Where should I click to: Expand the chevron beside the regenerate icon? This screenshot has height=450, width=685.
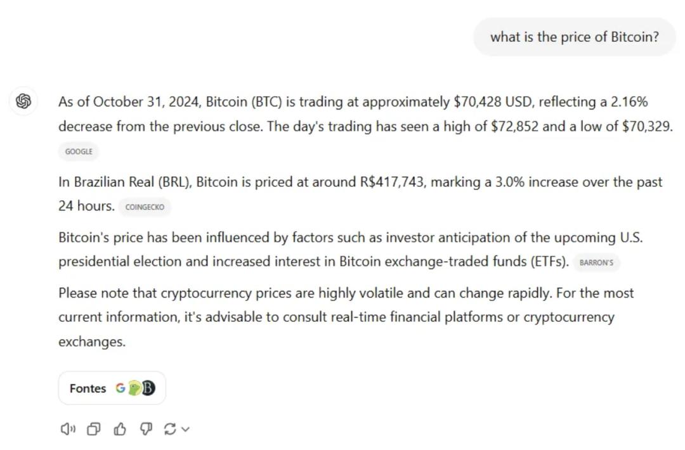(185, 430)
